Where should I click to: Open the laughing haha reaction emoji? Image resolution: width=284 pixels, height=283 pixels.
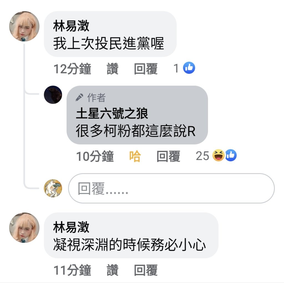tap(218, 155)
